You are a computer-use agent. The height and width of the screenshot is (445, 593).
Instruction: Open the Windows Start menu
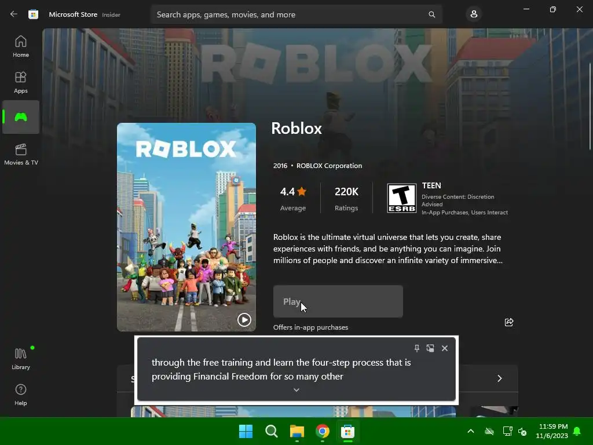tap(246, 431)
